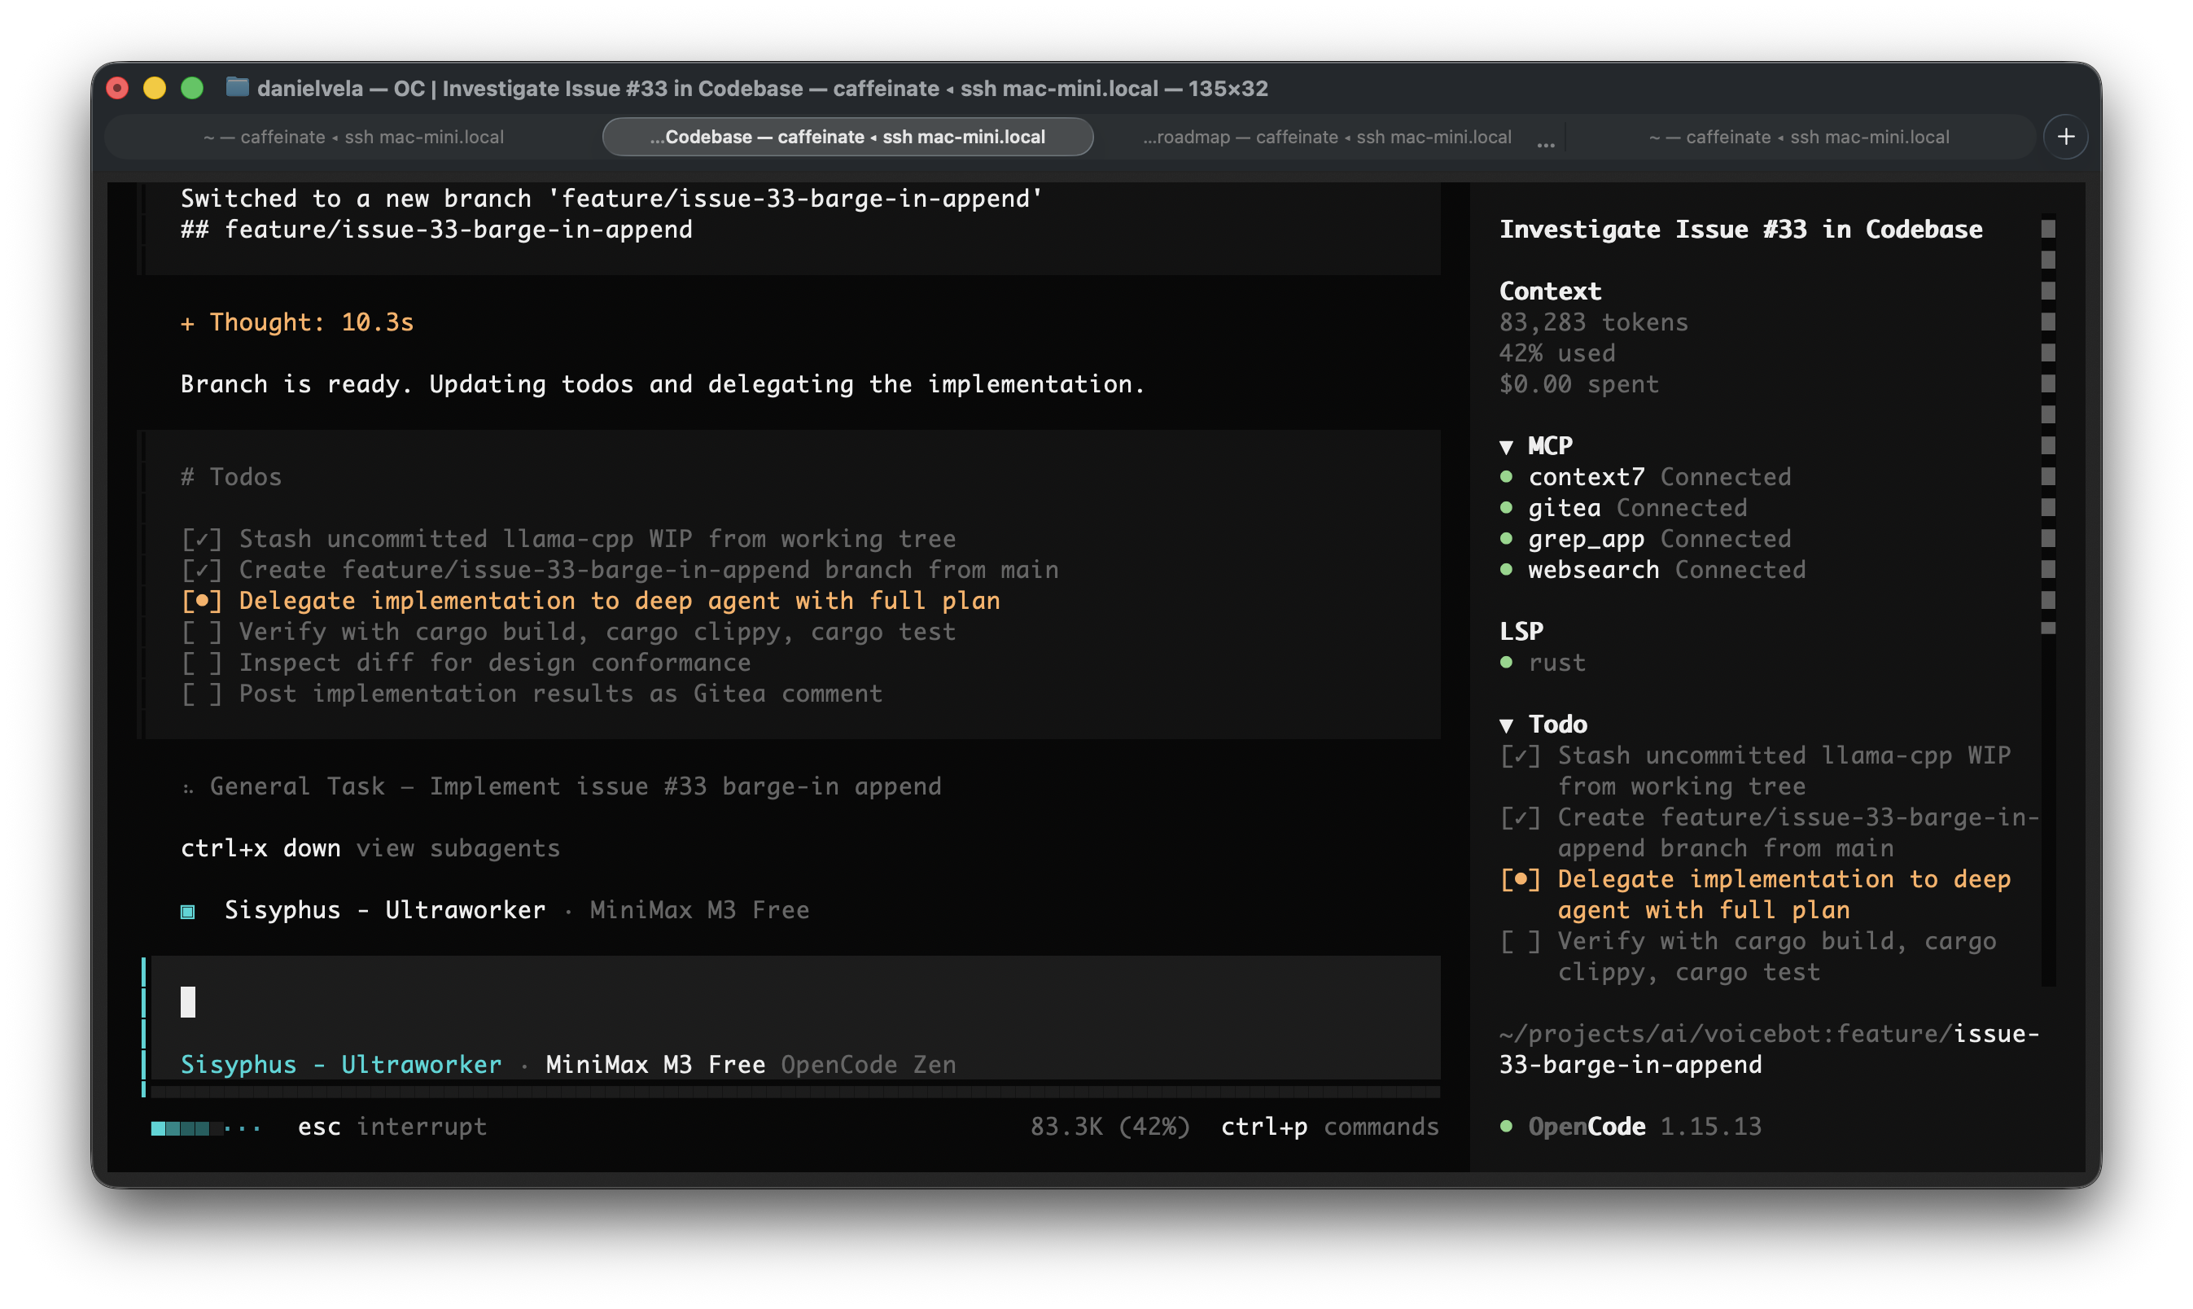The height and width of the screenshot is (1309, 2193).
Task: Click the green dot beside OpenCode version
Action: pos(1506,1127)
